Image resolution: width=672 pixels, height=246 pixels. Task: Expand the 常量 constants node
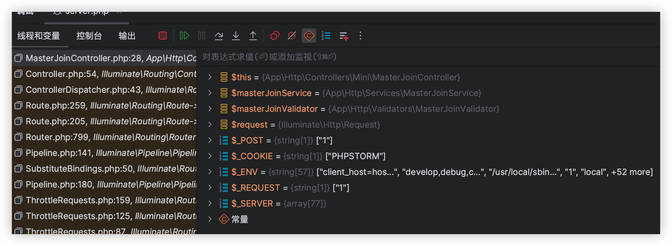(210, 219)
